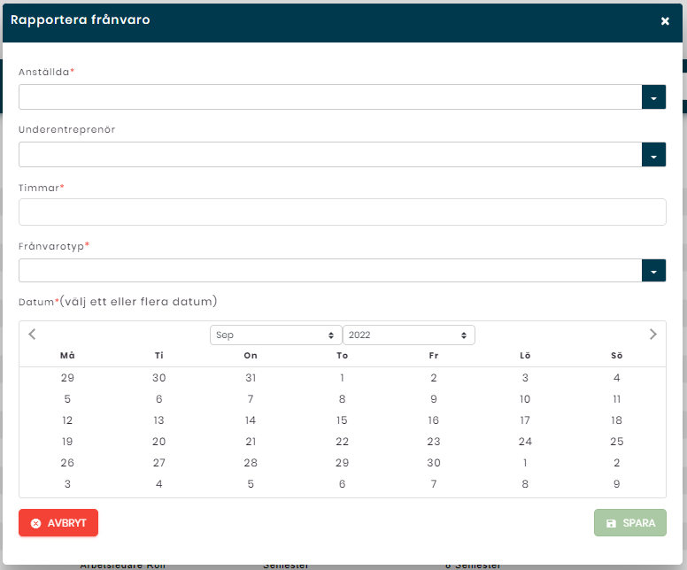Image resolution: width=687 pixels, height=570 pixels.
Task: Click the AVBRYT cancel button
Action: coord(58,523)
